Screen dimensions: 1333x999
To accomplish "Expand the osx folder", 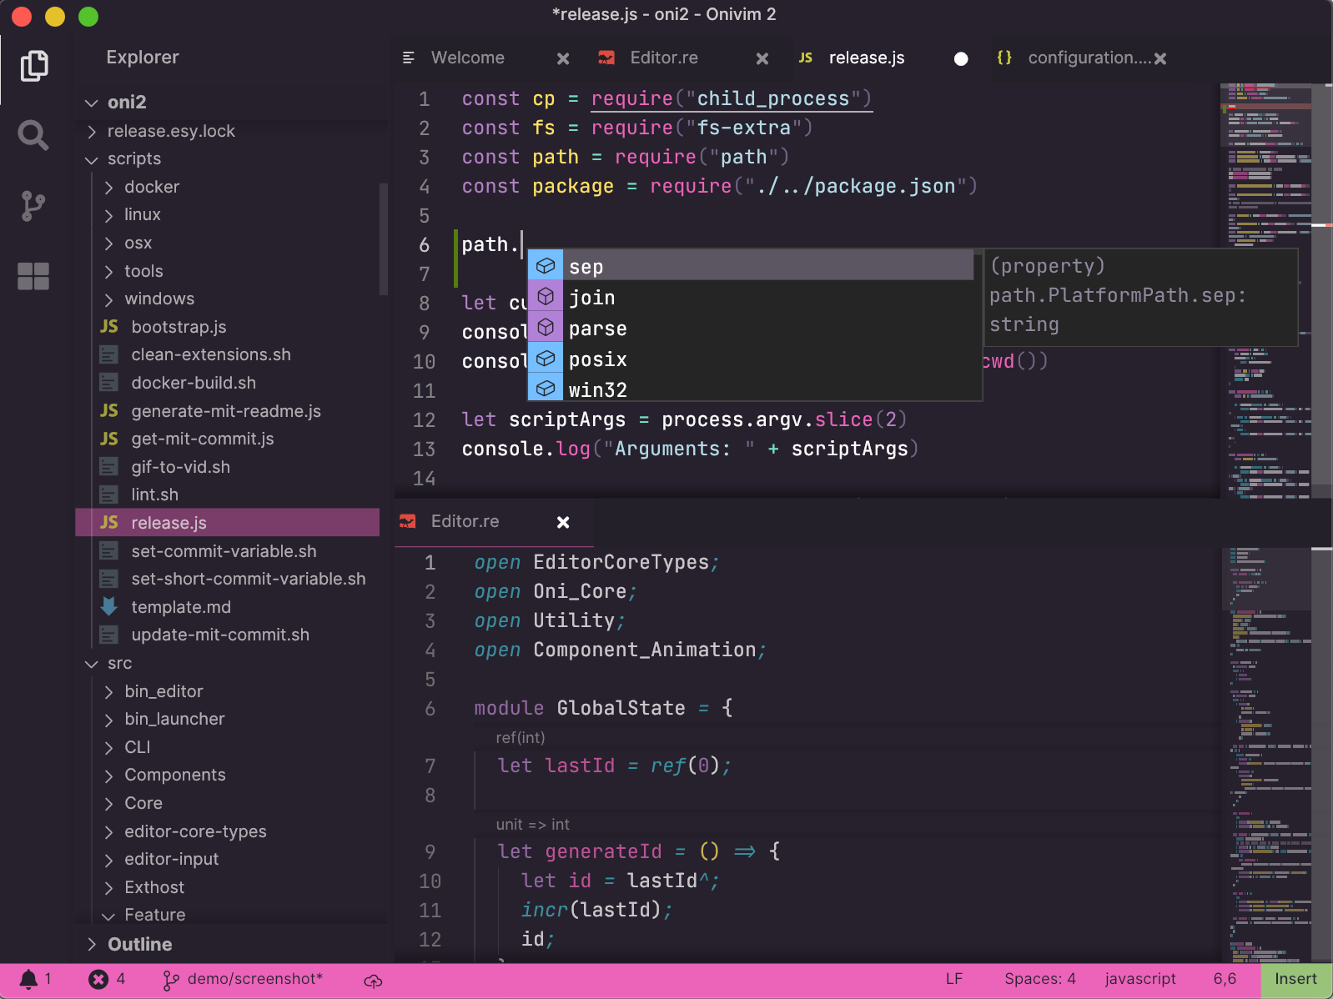I will pos(108,243).
